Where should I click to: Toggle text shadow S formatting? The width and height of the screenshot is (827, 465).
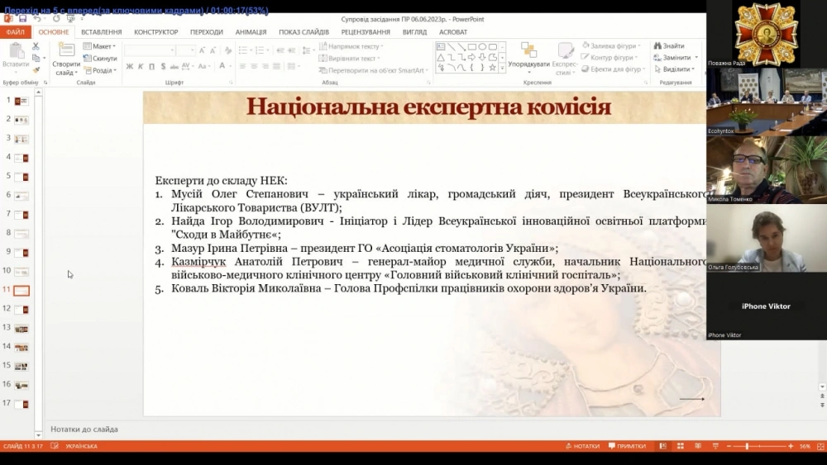(x=163, y=66)
